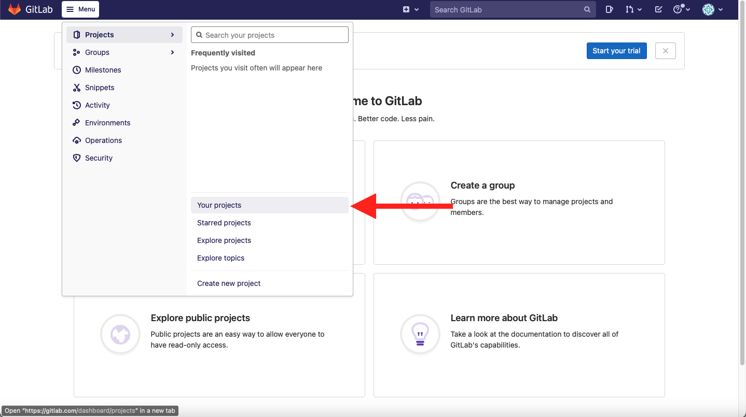Open the create new plus dropdown

click(x=411, y=9)
